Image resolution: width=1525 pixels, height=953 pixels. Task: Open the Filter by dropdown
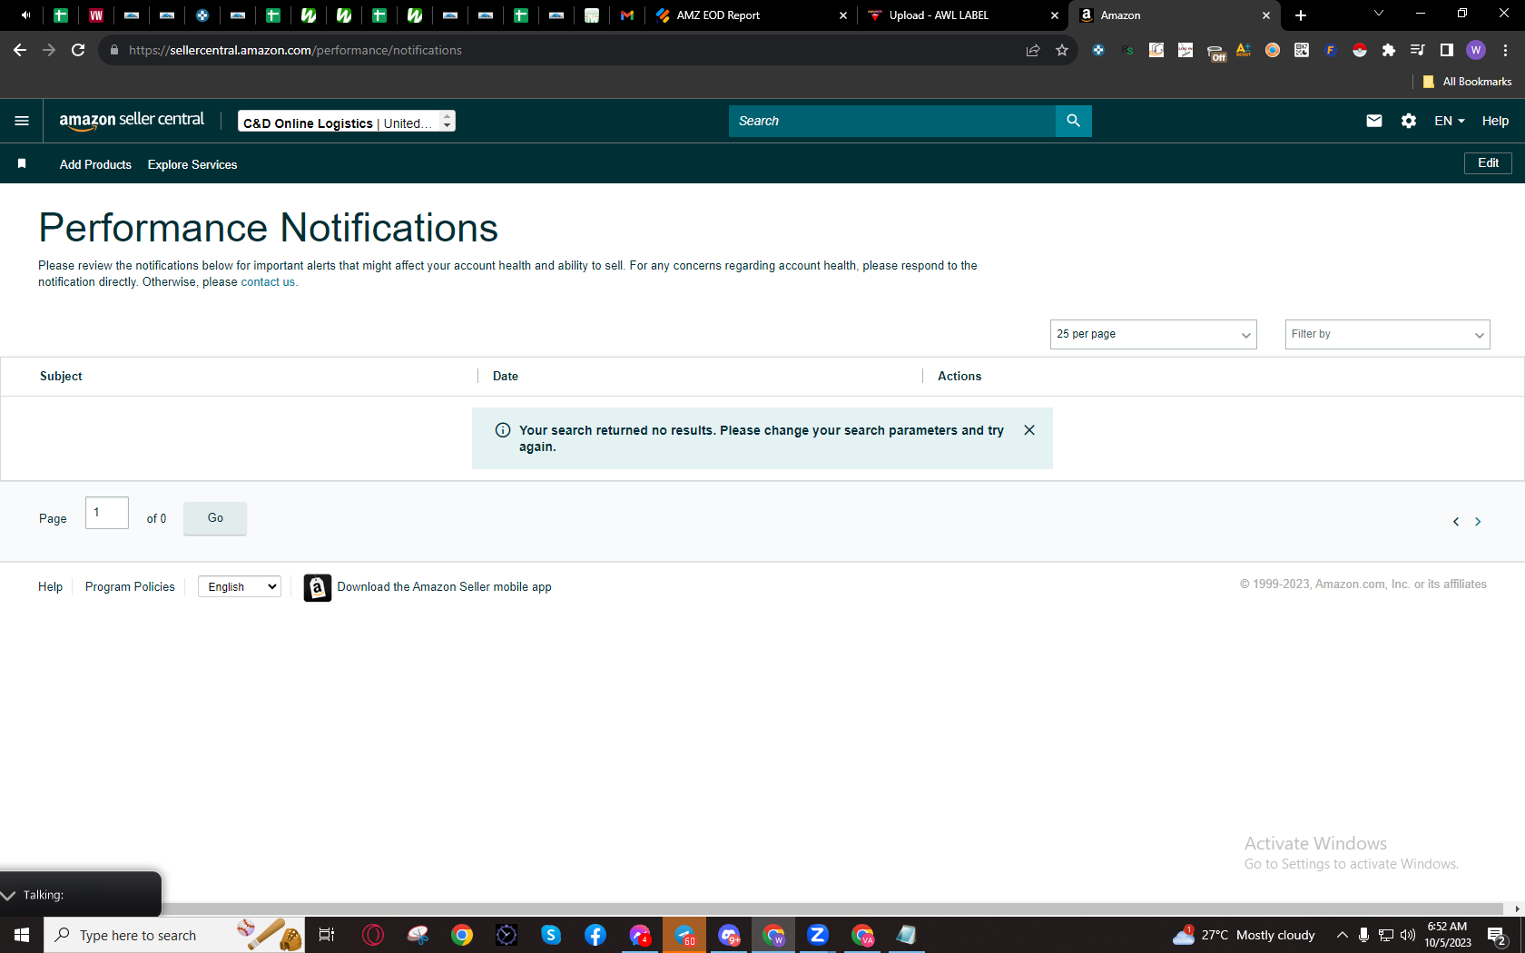click(1387, 334)
